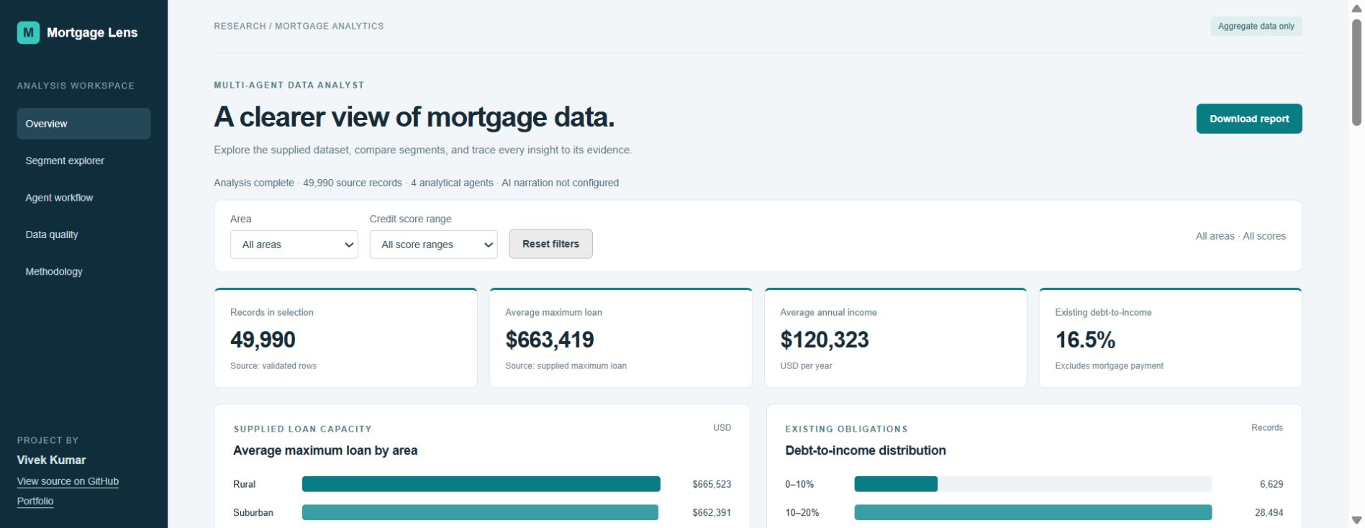Click the Mortgage Lens M logo icon
This screenshot has height=528, width=1365.
click(28, 32)
